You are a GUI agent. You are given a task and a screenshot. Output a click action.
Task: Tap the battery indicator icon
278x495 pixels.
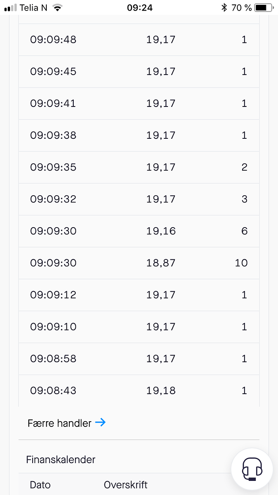tap(263, 7)
